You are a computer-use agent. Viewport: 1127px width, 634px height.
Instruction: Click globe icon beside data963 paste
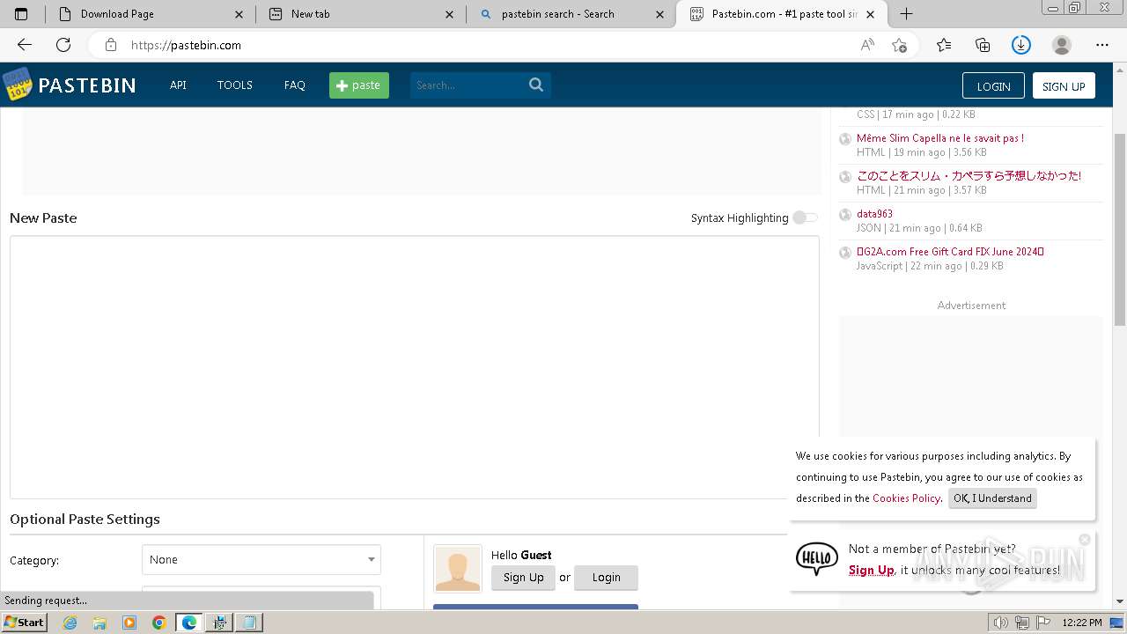point(845,215)
